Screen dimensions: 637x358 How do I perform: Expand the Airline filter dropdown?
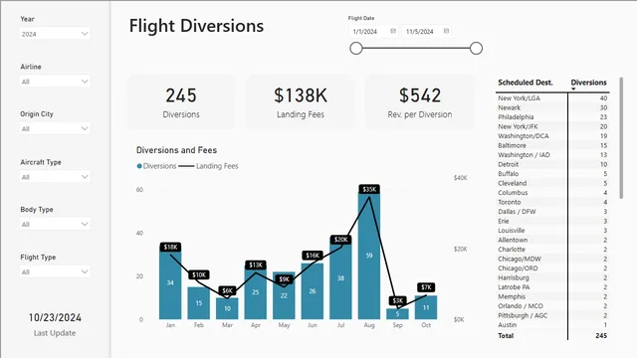click(56, 82)
